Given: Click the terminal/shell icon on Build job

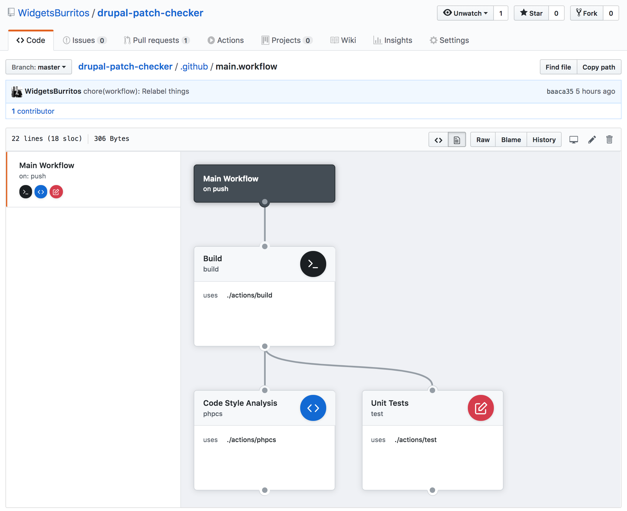Looking at the screenshot, I should tap(313, 263).
